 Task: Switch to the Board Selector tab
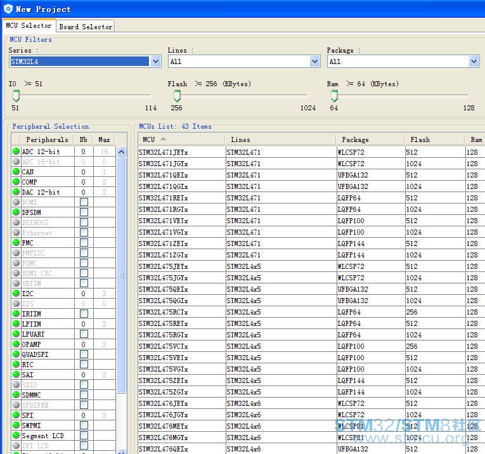pyautogui.click(x=86, y=27)
